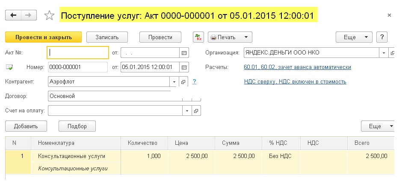Expand the Контрагент dropdown list
This screenshot has width=408, height=181.
[174, 82]
